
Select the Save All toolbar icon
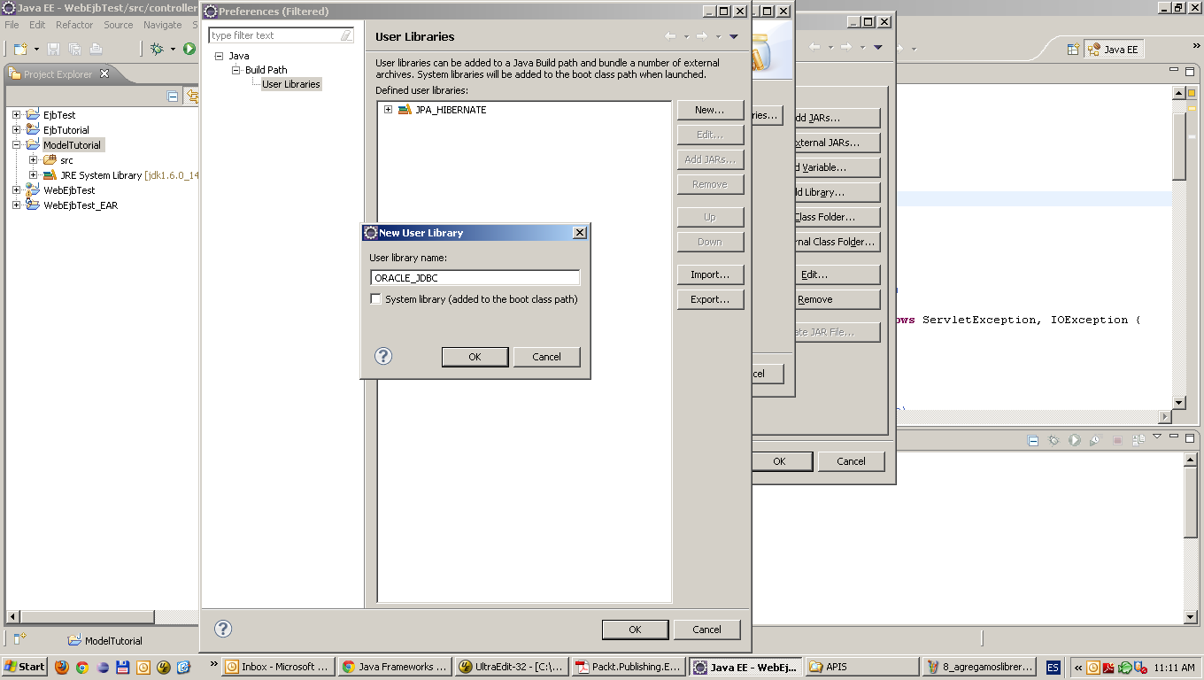pyautogui.click(x=75, y=49)
